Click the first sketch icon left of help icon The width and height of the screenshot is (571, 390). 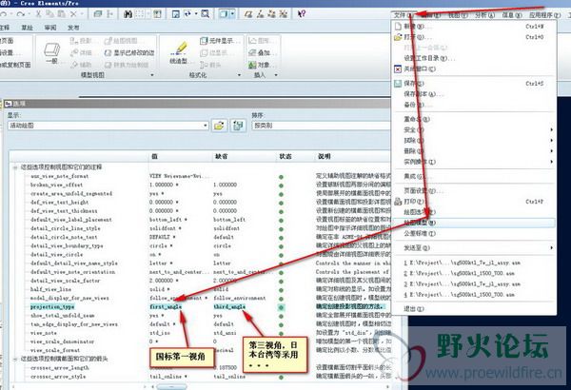point(248,14)
